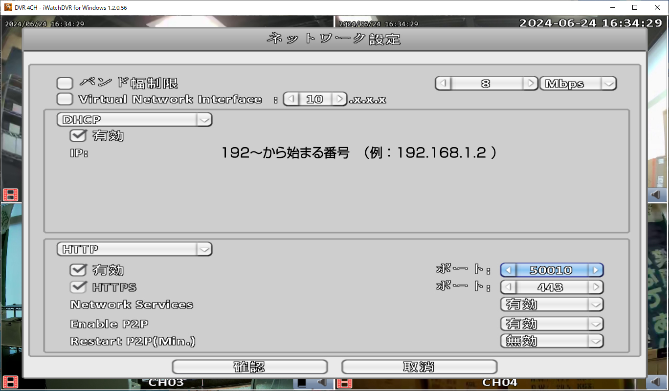Increase the Virtual Network Interface value 10

point(339,99)
